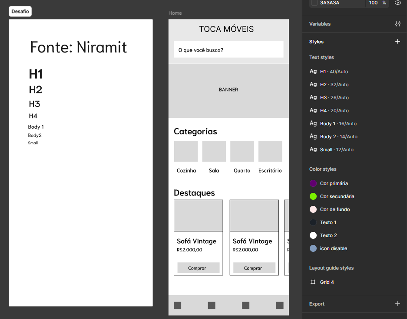The height and width of the screenshot is (319, 407).
Task: Click the second bottom navigation square icon
Action: click(212, 305)
